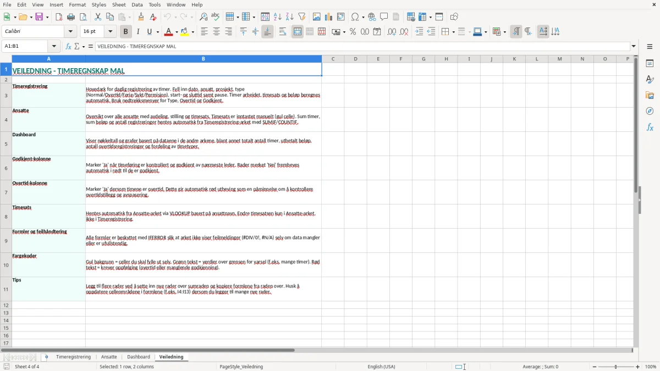
Task: Open the font color dropdown arrow
Action: point(177,32)
